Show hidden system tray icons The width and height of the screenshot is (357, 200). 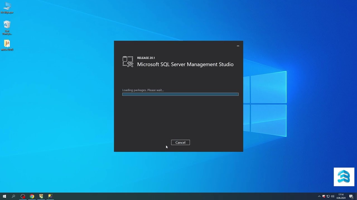click(x=319, y=196)
